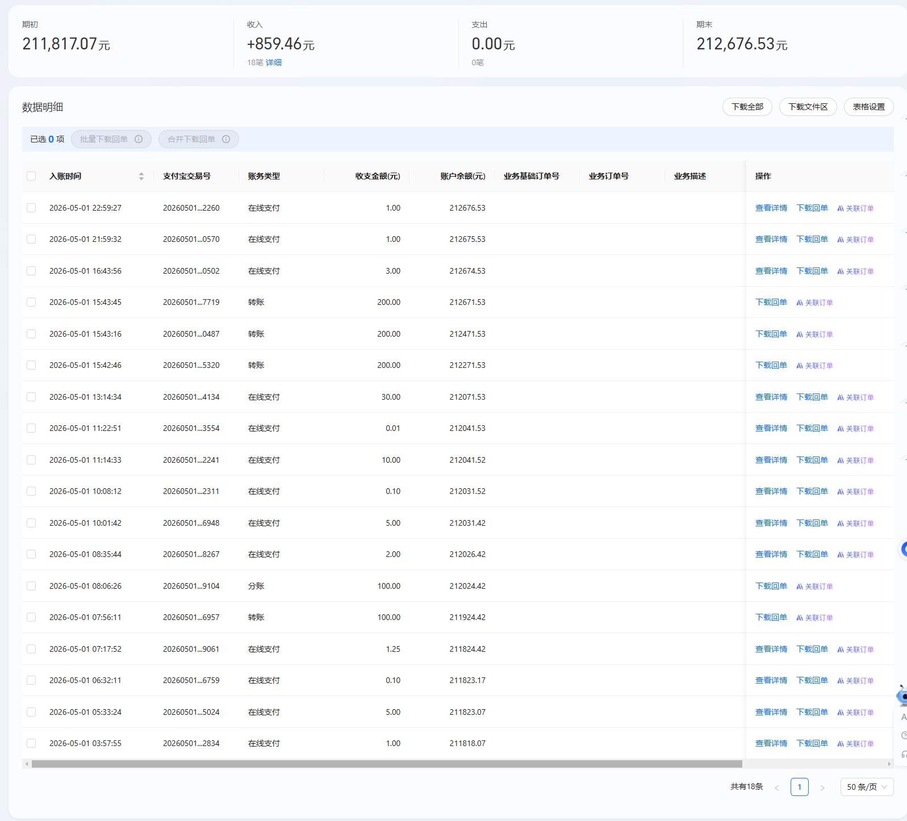Image resolution: width=907 pixels, height=821 pixels.
Task: Go to the next page arrow
Action: click(x=822, y=788)
